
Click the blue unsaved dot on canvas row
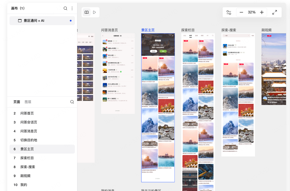click(71, 21)
